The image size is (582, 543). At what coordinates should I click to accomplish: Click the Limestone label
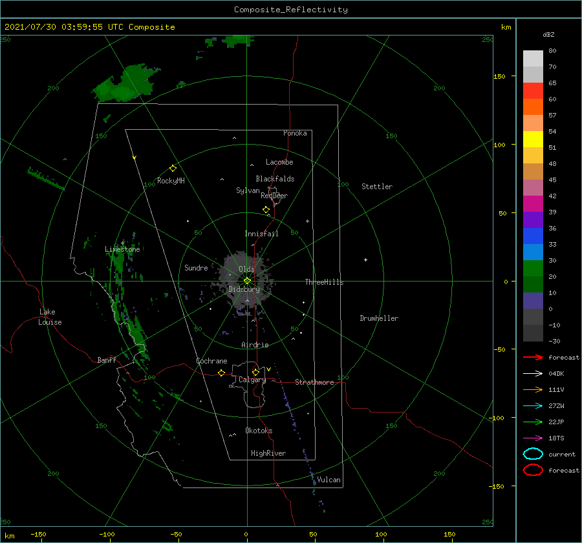(x=122, y=249)
